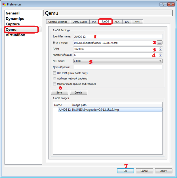177x178 pixels.
Task: Choose Capture in the sidebar
Action: [x=13, y=24]
